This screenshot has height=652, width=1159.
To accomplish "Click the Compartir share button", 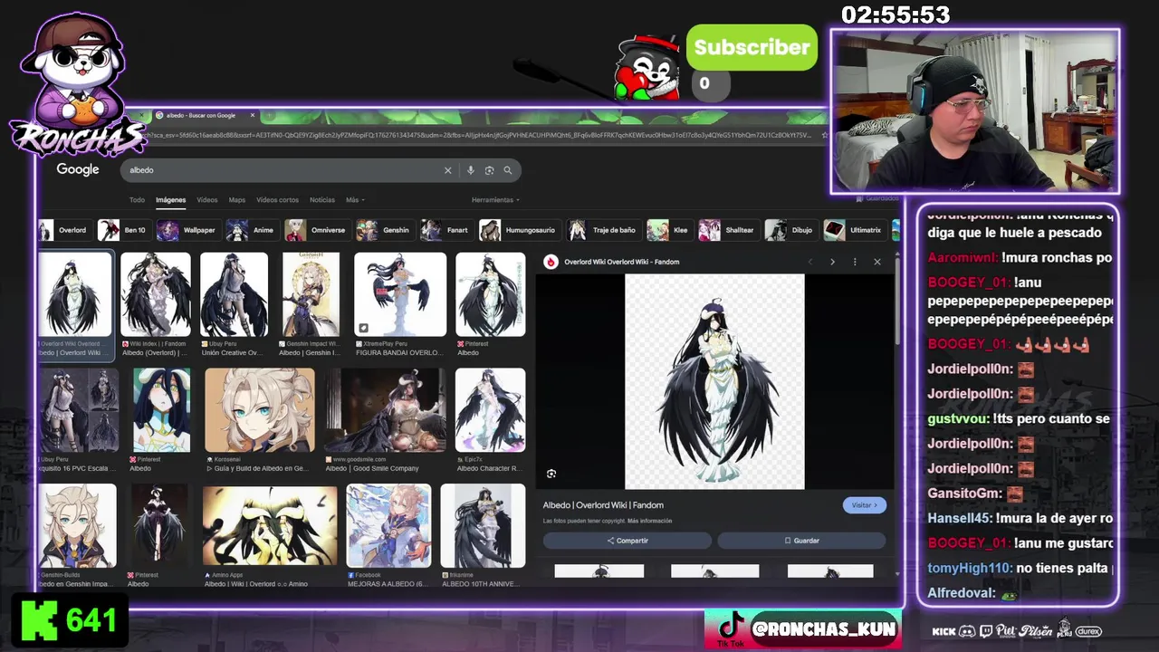I will (627, 541).
